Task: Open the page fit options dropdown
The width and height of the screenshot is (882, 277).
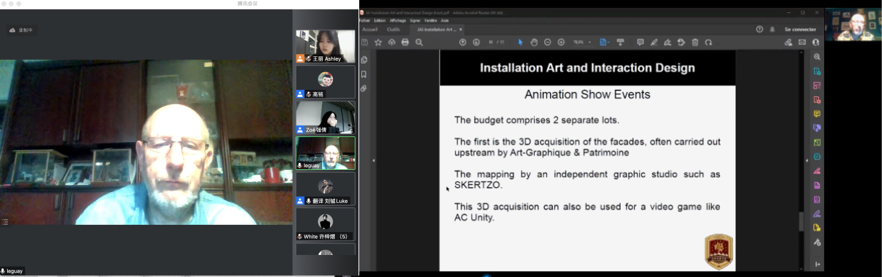Action: point(604,42)
